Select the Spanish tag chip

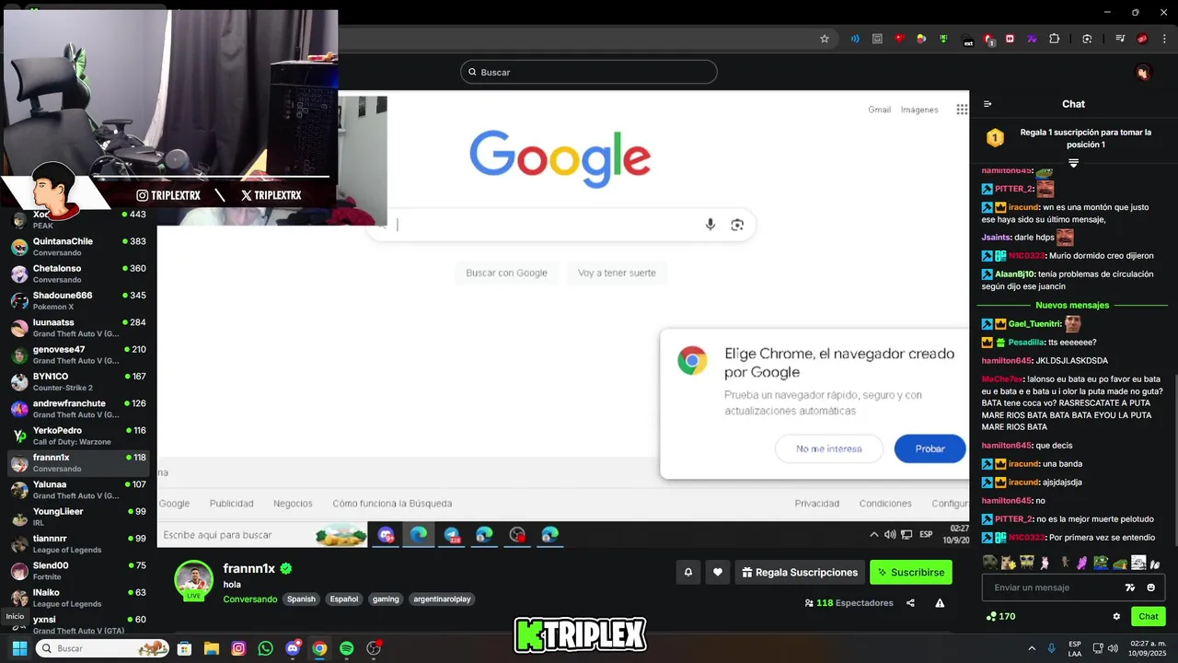tap(301, 599)
